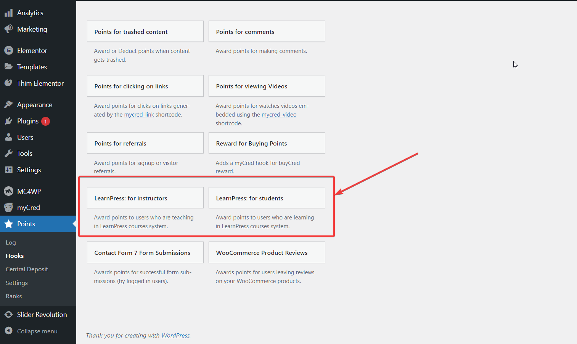Viewport: 577px width, 344px height.
Task: Click 'Award or Deduct points when content' description
Action: [x=142, y=51]
